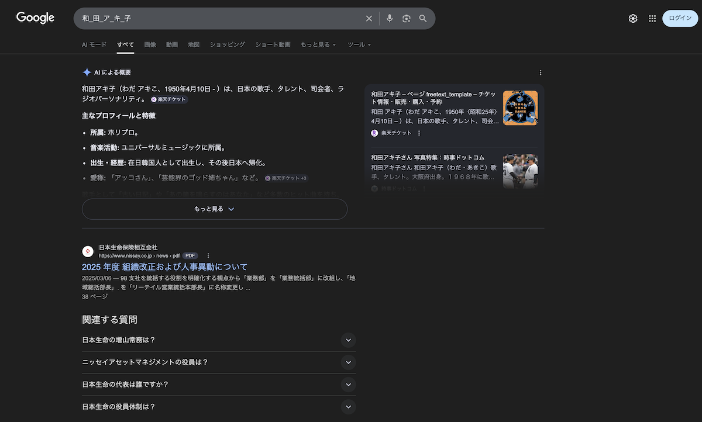Open the ツール dropdown
Image resolution: width=702 pixels, height=422 pixels.
pyautogui.click(x=359, y=44)
